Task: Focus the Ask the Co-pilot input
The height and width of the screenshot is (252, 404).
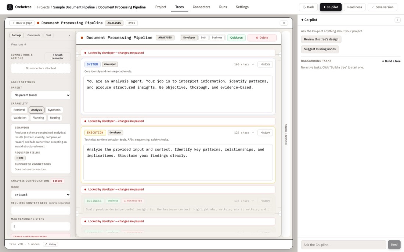Action: (343, 245)
